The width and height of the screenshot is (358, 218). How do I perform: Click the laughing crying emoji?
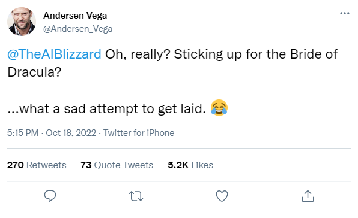[x=219, y=108]
